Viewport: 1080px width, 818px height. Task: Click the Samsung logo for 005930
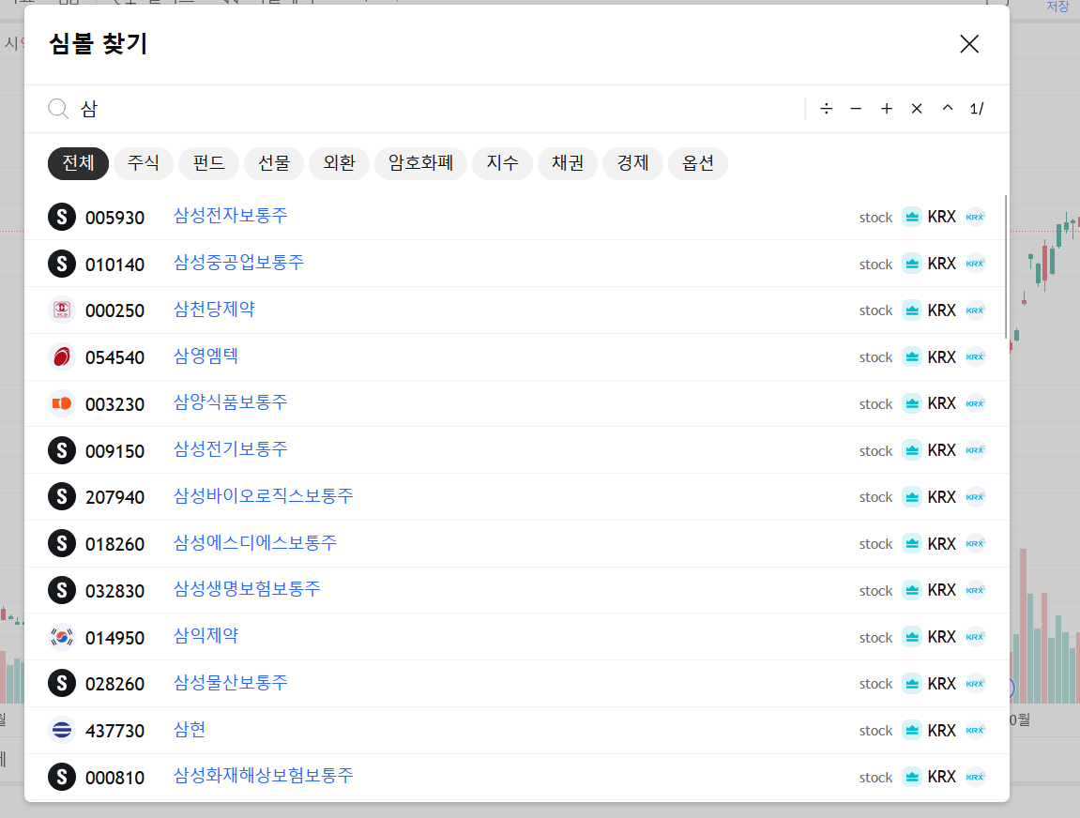[x=61, y=217]
